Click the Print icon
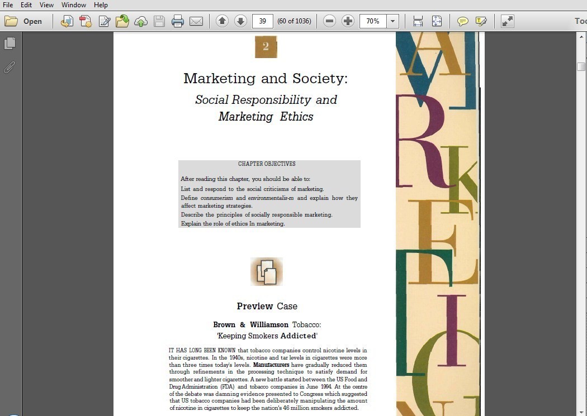 pos(177,21)
